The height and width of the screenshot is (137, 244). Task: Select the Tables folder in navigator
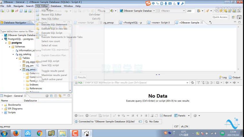[x=26, y=58]
